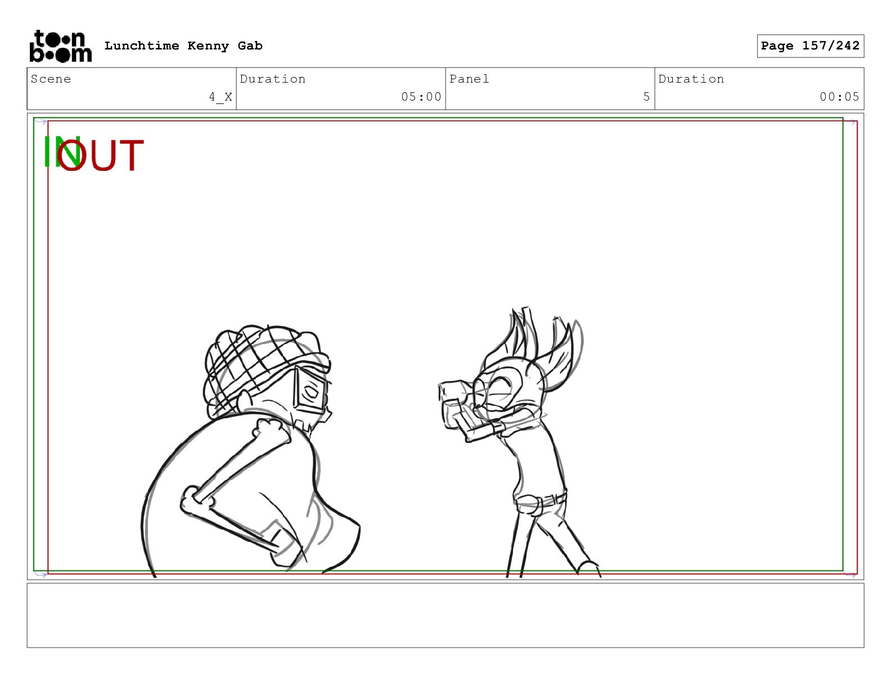
Task: Click the 'Scene' header label
Action: pos(51,79)
